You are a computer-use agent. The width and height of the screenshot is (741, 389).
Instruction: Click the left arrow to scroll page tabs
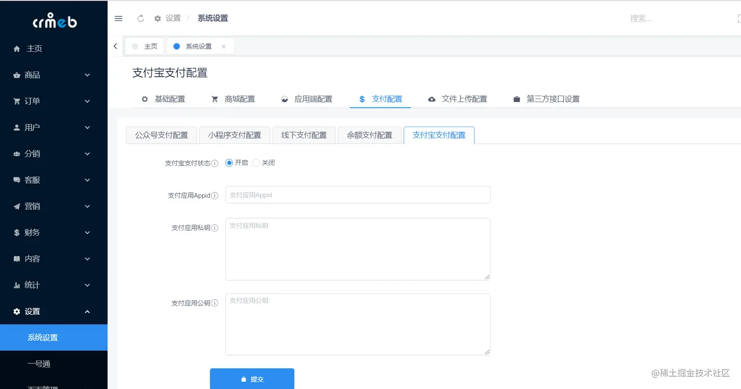click(x=115, y=46)
